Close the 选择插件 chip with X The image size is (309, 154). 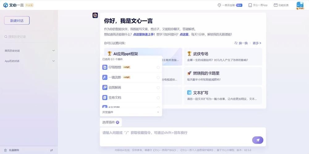[117, 122]
